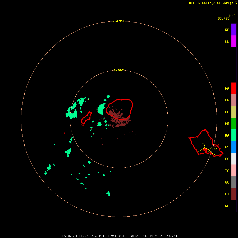Click the HA red legend swatch
238x238 pixels.
click(234, 88)
